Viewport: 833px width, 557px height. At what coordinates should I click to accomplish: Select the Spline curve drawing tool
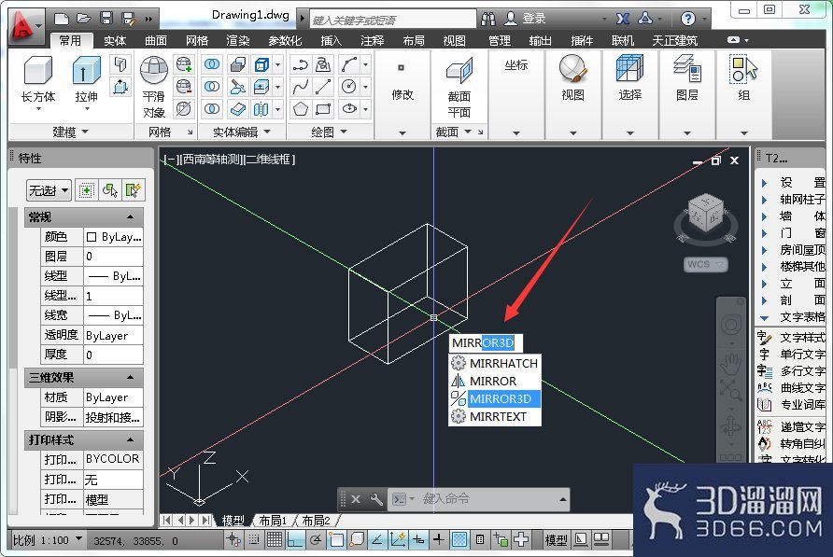point(300,87)
